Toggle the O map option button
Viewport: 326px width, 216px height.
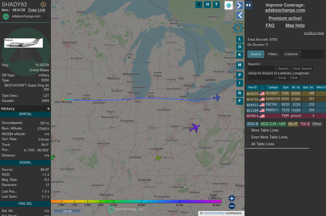240,47
